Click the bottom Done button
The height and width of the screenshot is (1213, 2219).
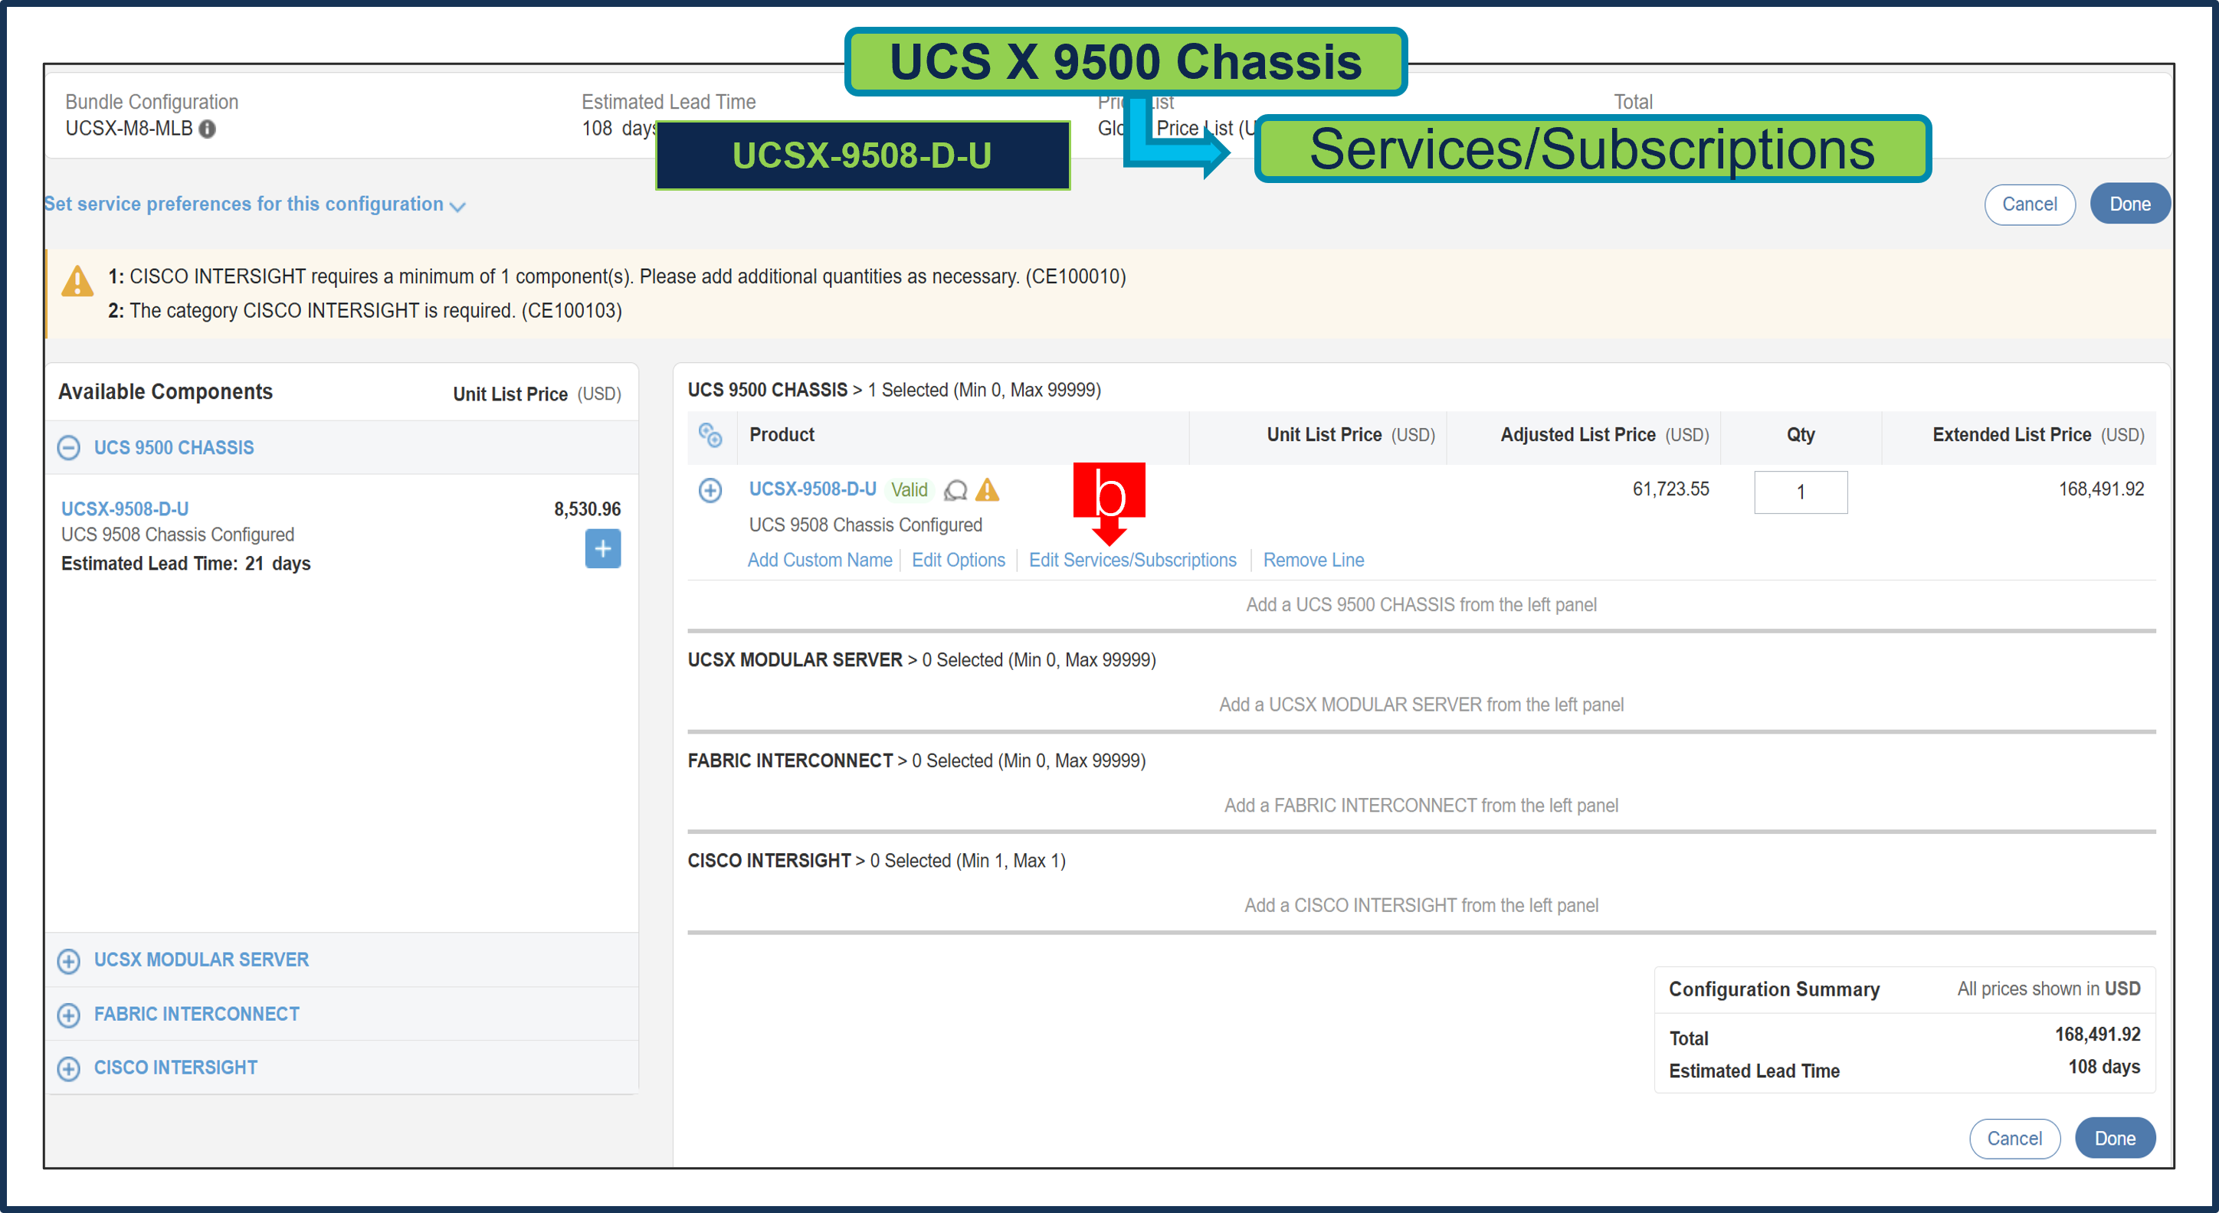click(x=2115, y=1138)
